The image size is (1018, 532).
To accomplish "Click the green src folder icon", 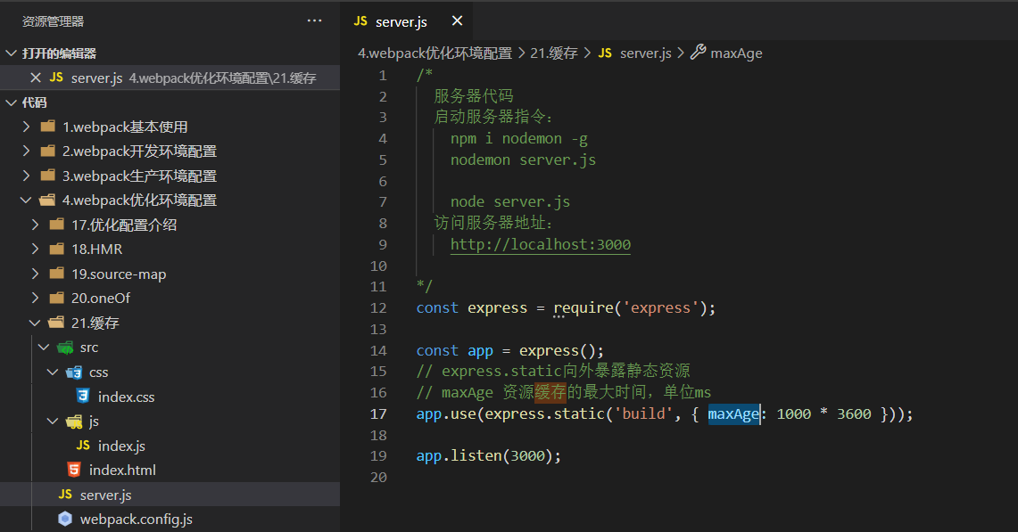I will point(65,348).
